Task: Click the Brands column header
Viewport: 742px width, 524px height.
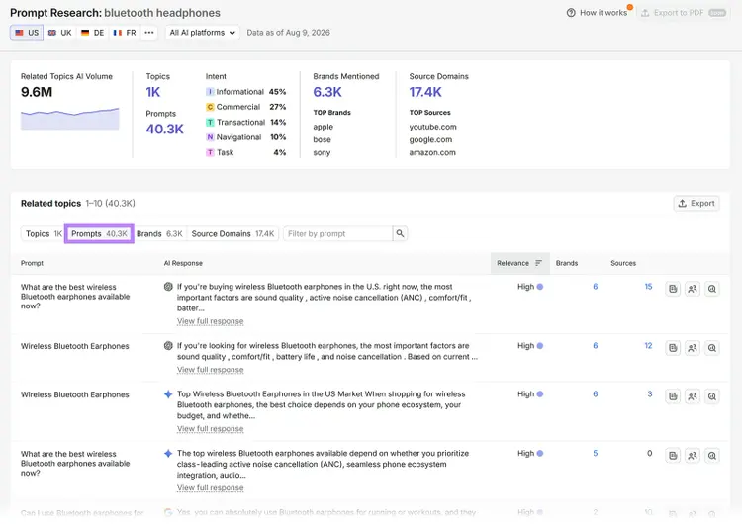Action: point(567,263)
